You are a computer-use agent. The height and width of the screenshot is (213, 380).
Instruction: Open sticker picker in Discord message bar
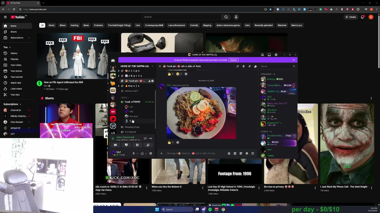241,153
